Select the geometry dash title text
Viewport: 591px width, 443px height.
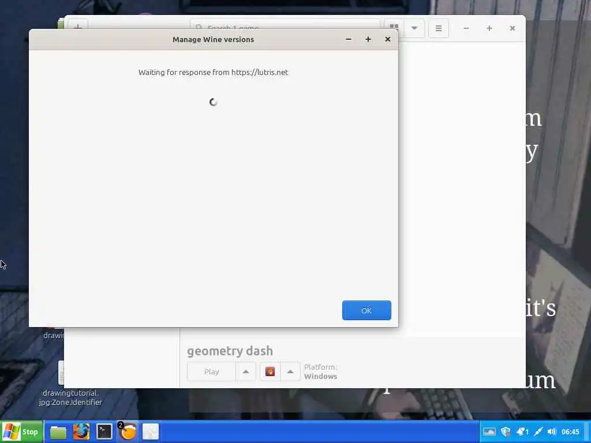(x=230, y=351)
